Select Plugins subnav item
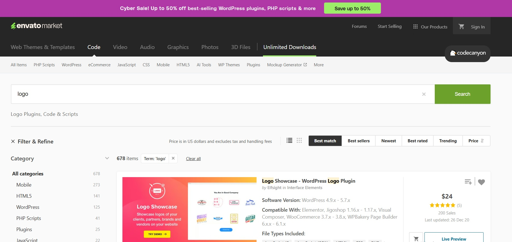Image resolution: width=512 pixels, height=242 pixels. point(253,65)
